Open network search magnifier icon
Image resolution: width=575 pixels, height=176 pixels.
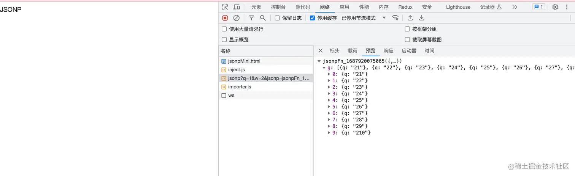coord(263,18)
